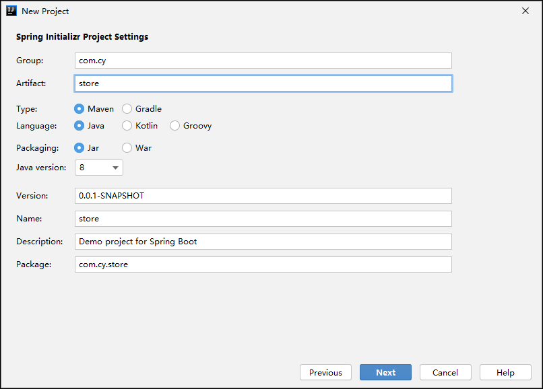The width and height of the screenshot is (543, 389).
Task: Proceed with the Next button
Action: coord(385,372)
